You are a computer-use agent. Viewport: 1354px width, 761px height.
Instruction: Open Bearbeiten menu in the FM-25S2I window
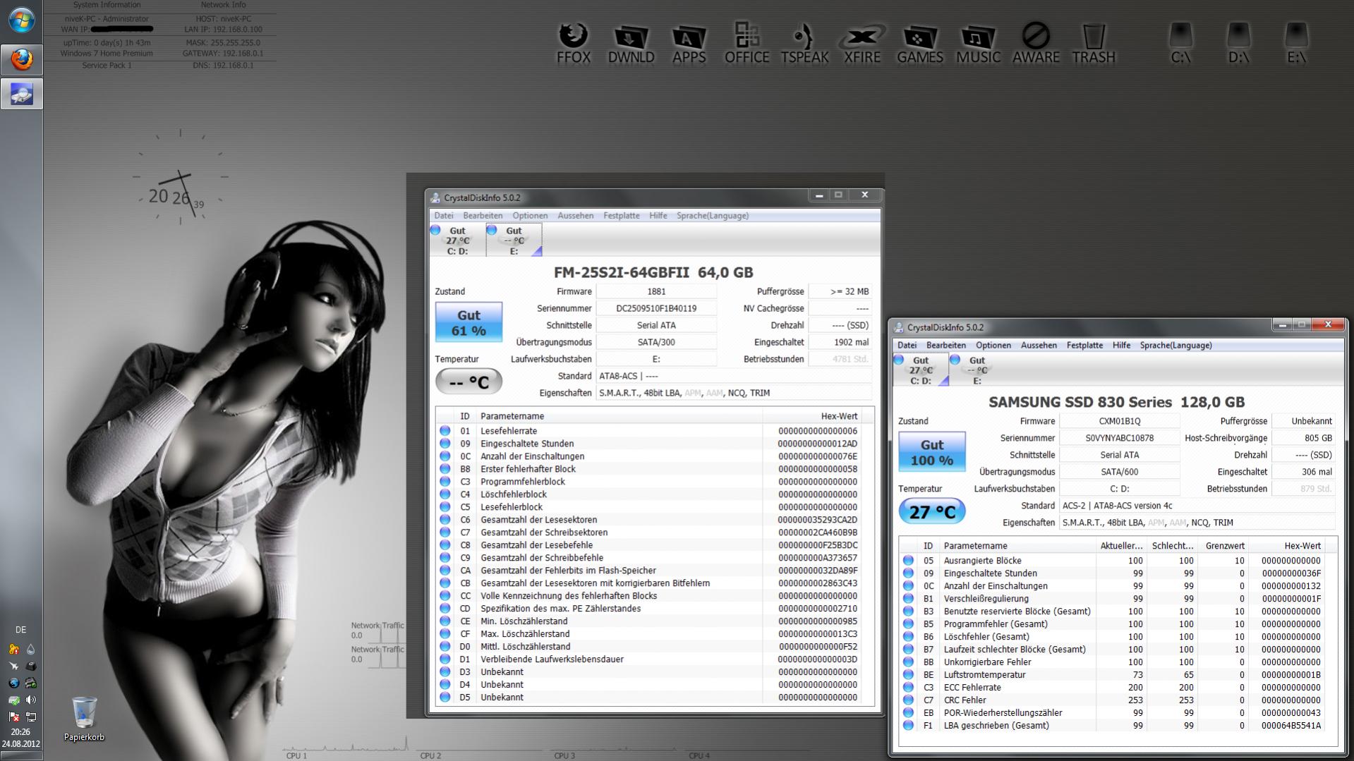tap(483, 216)
